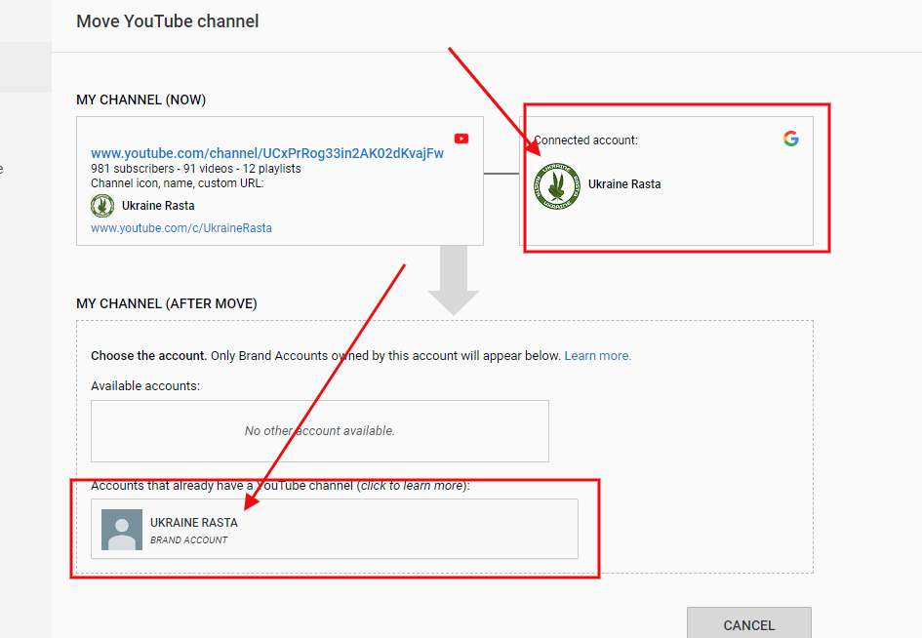Click the 'BRAND ACCOUNT' subtitle text
This screenshot has height=638, width=922.
pyautogui.click(x=188, y=539)
